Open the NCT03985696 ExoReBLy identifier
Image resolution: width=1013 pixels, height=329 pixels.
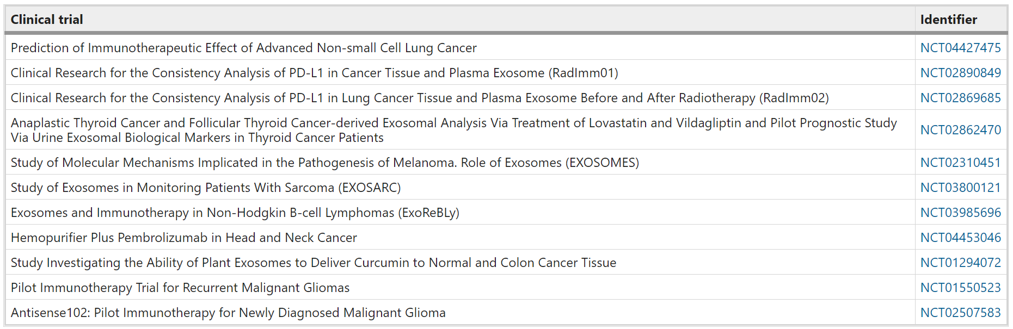click(960, 213)
